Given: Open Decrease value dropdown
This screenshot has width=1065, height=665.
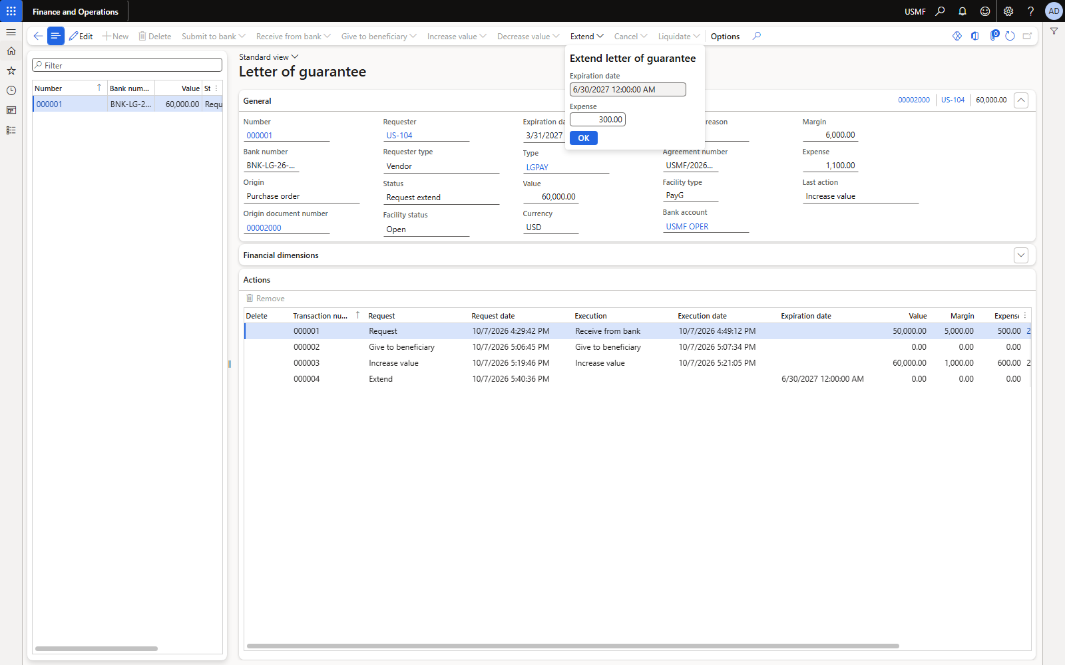Looking at the screenshot, I should pyautogui.click(x=529, y=37).
